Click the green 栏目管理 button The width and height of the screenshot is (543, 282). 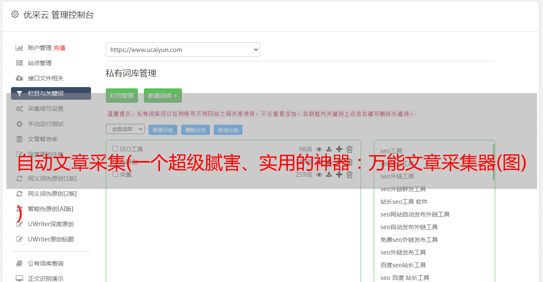click(121, 96)
